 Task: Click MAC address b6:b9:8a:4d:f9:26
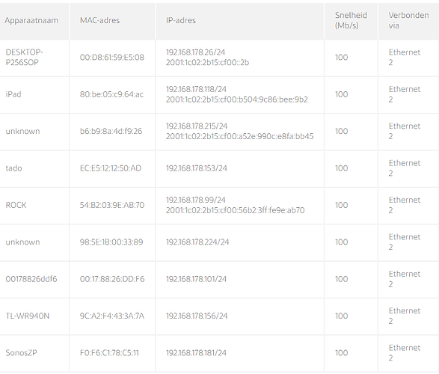pos(111,132)
